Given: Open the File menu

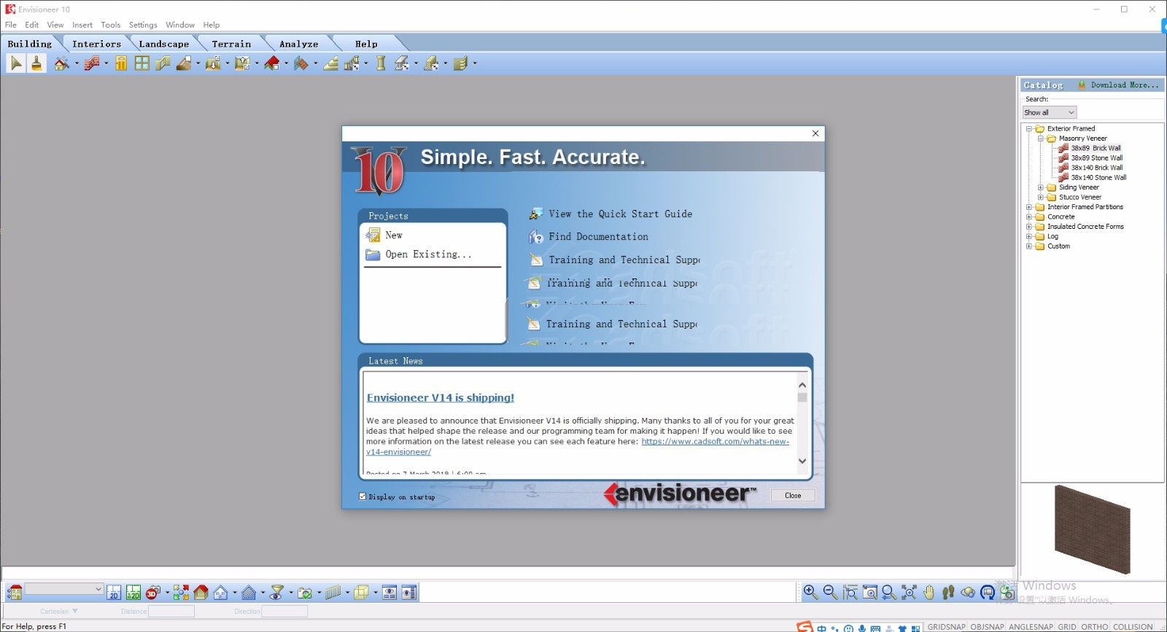Looking at the screenshot, I should [11, 25].
